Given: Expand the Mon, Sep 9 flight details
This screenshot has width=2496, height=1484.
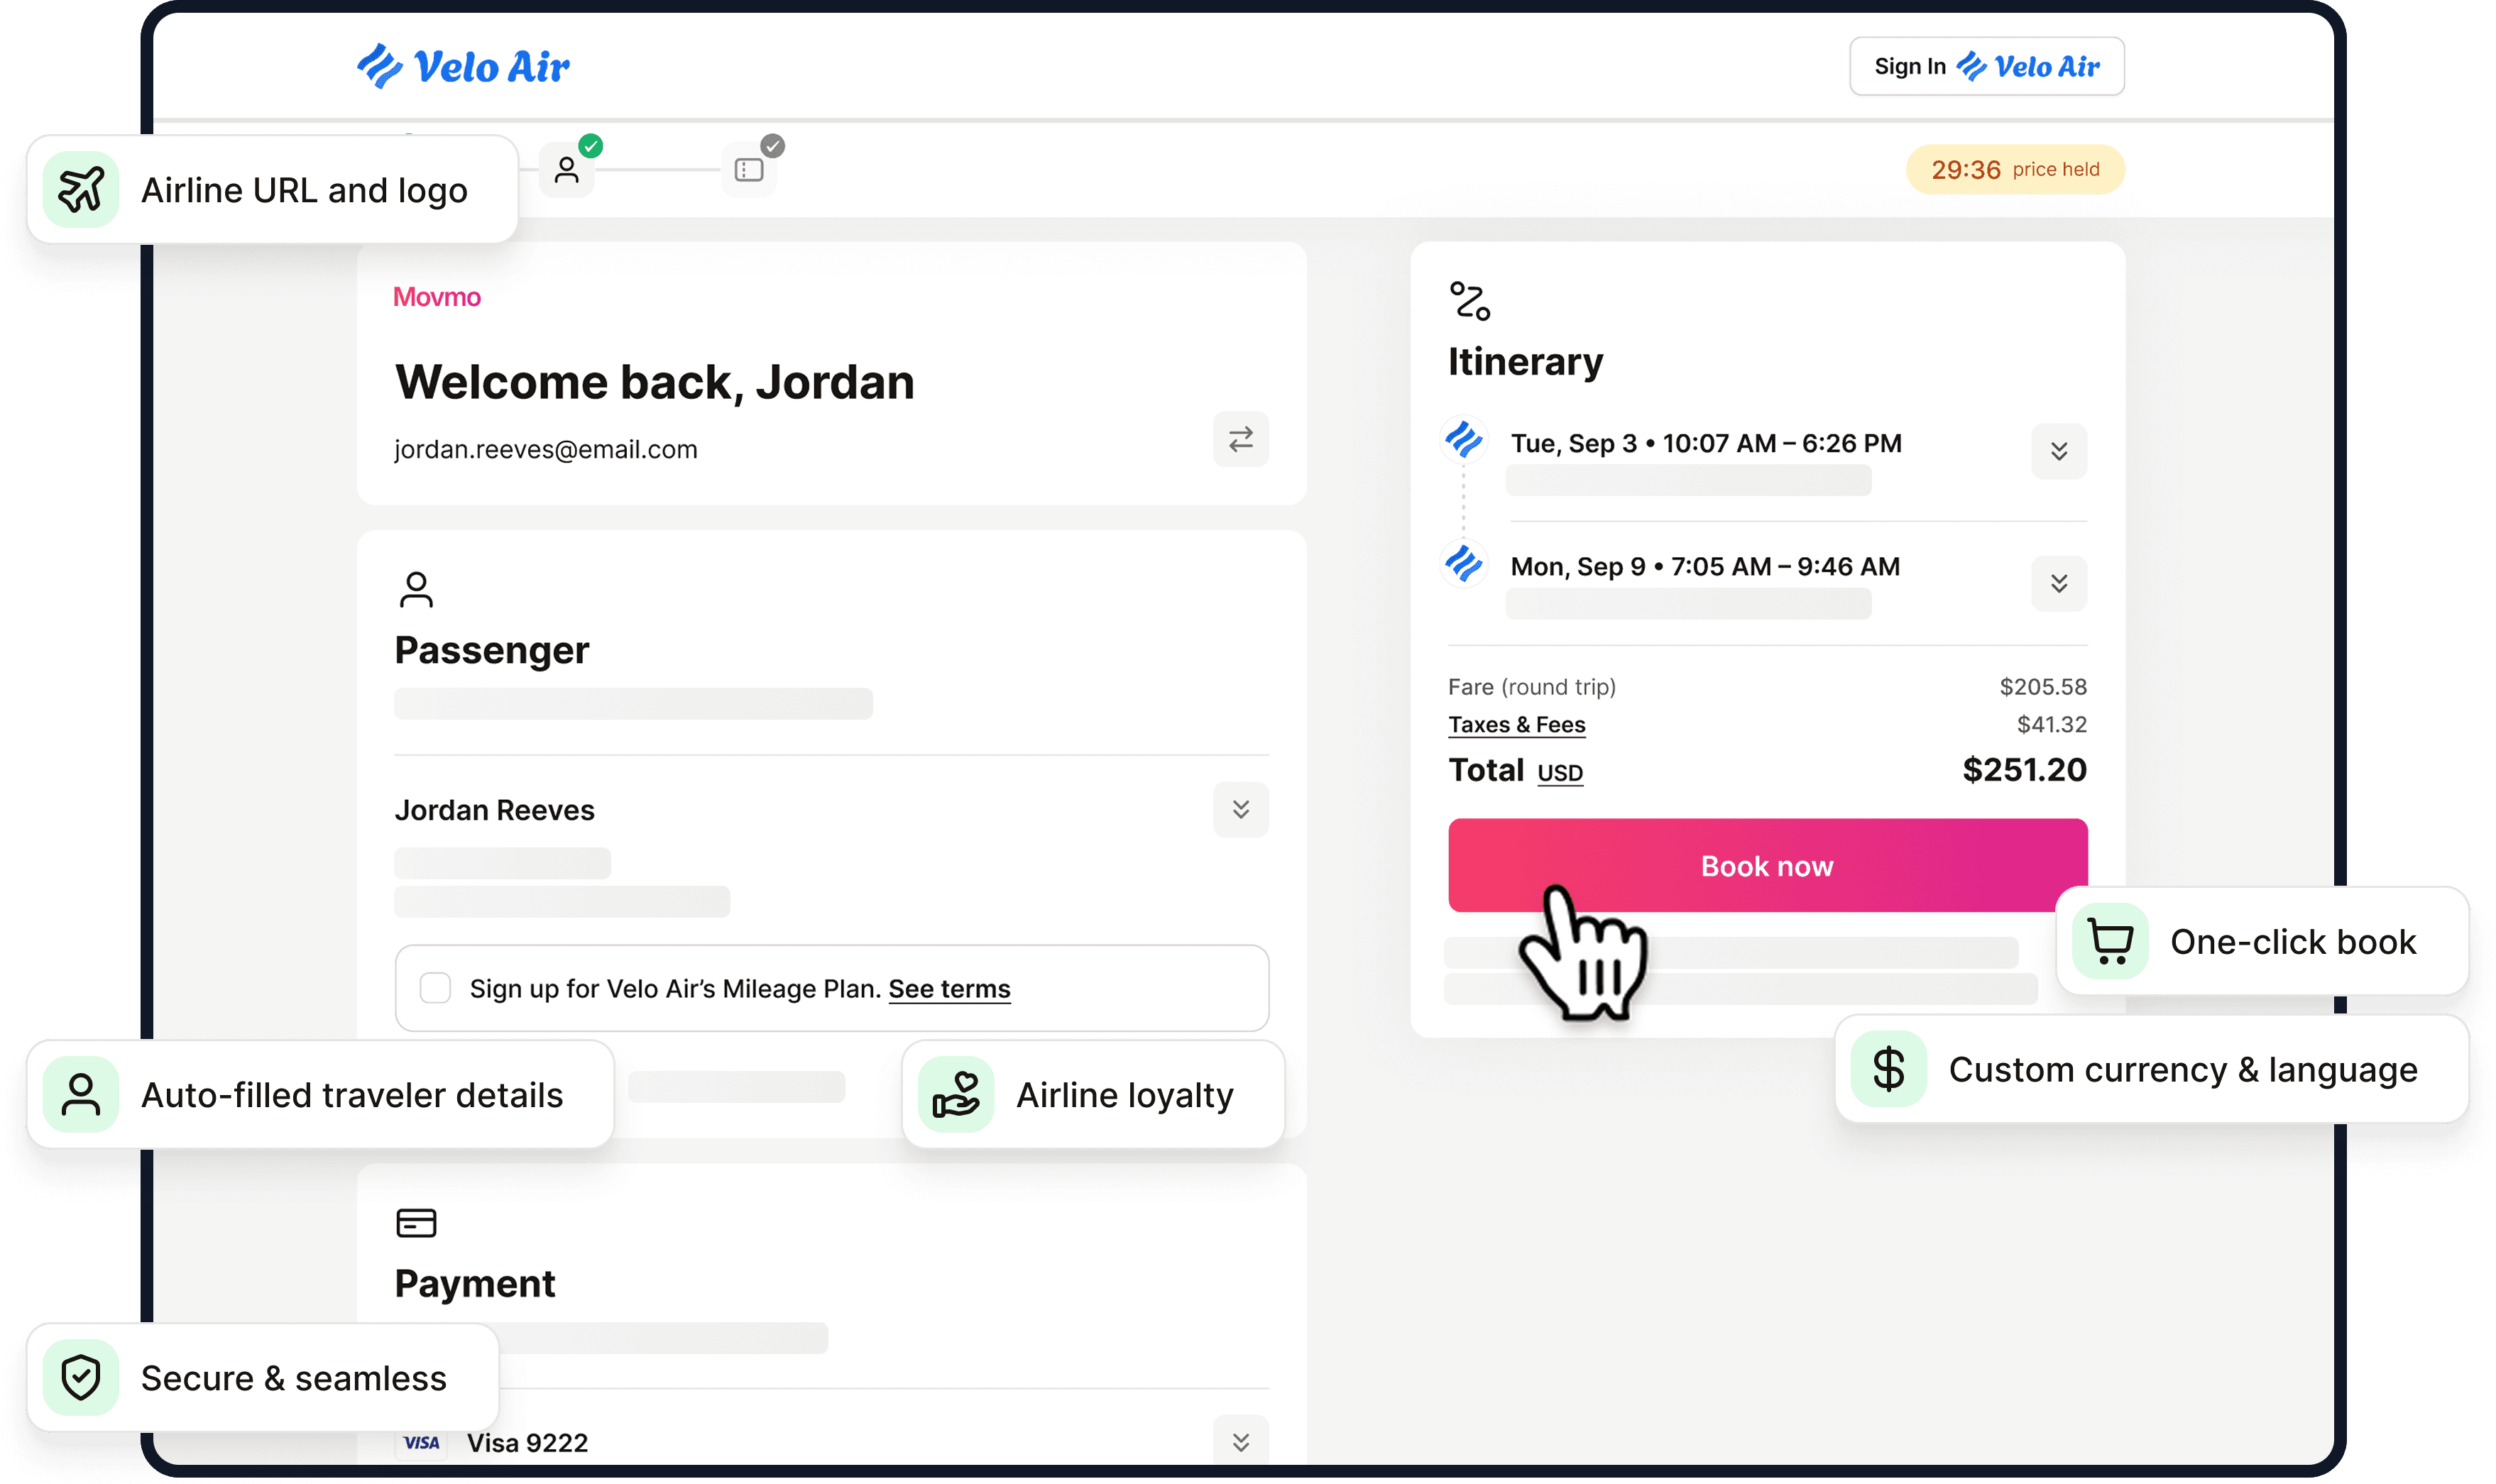Looking at the screenshot, I should pyautogui.click(x=2058, y=583).
